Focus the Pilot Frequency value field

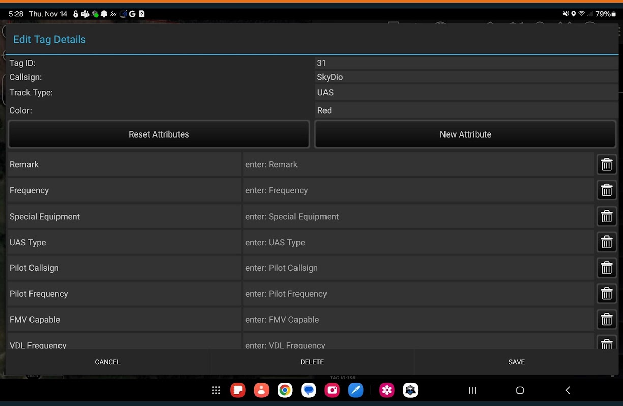pyautogui.click(x=419, y=294)
